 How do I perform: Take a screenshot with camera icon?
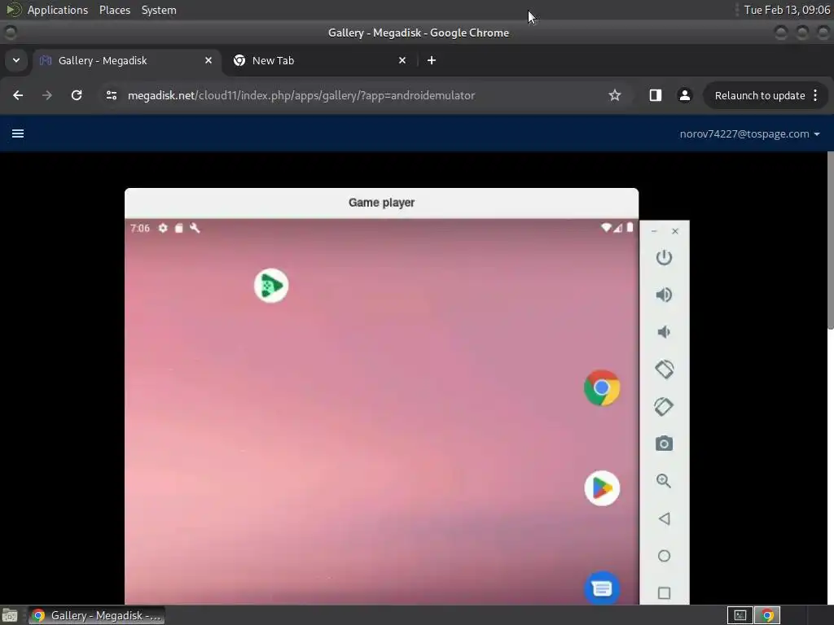click(x=664, y=444)
